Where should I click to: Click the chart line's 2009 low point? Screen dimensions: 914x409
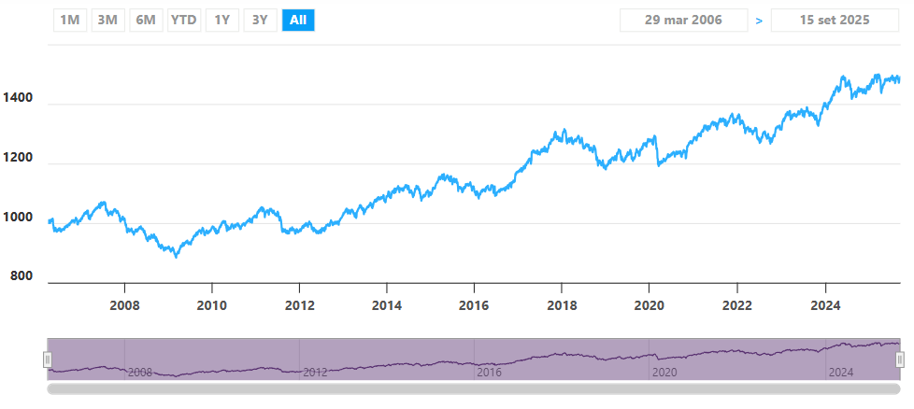[x=176, y=255]
